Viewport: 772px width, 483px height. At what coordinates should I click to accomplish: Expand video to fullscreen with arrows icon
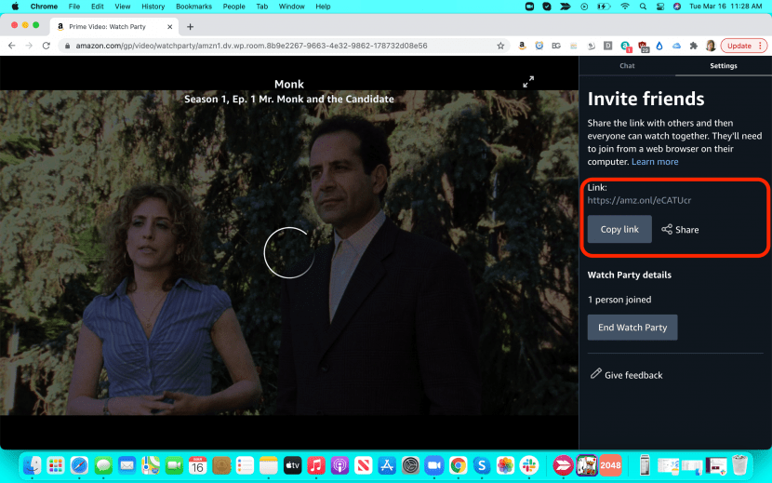point(528,81)
